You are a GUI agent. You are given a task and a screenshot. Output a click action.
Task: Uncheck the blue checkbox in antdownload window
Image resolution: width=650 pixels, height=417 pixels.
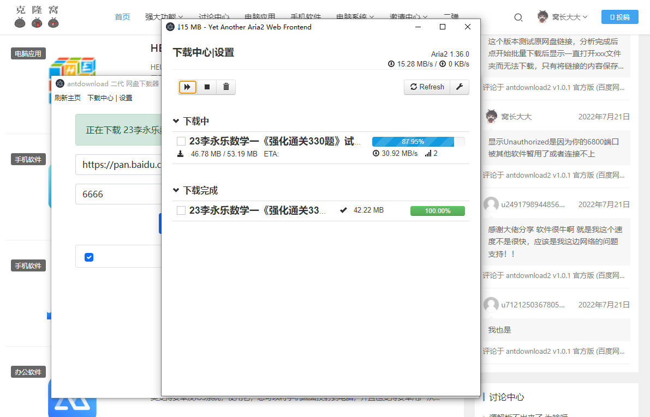tap(88, 257)
